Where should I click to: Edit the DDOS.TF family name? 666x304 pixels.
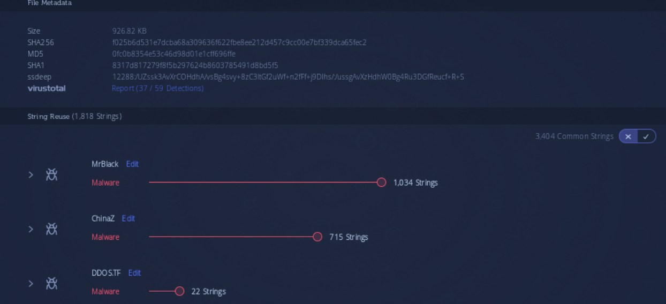pyautogui.click(x=134, y=273)
